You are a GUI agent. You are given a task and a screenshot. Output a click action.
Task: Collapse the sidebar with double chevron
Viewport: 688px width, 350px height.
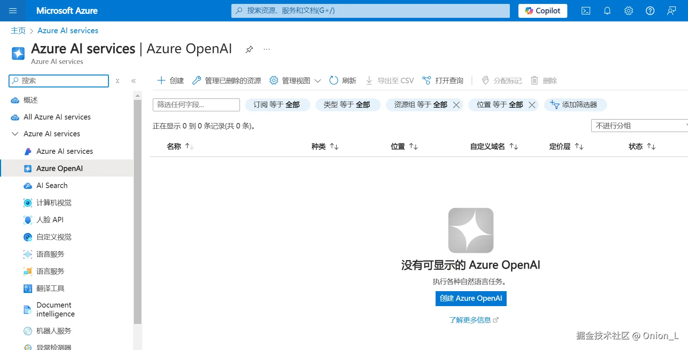(x=134, y=81)
